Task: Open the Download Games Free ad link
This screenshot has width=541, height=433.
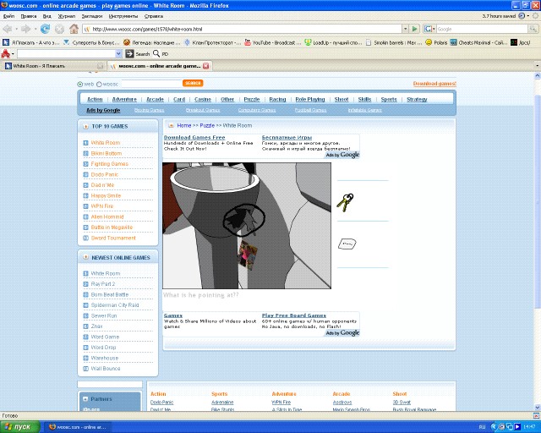Action: 194,138
